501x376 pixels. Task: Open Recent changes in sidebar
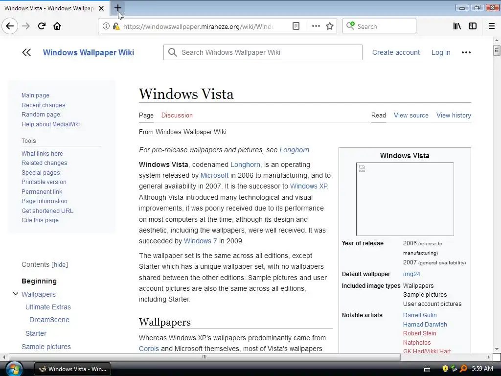(44, 105)
